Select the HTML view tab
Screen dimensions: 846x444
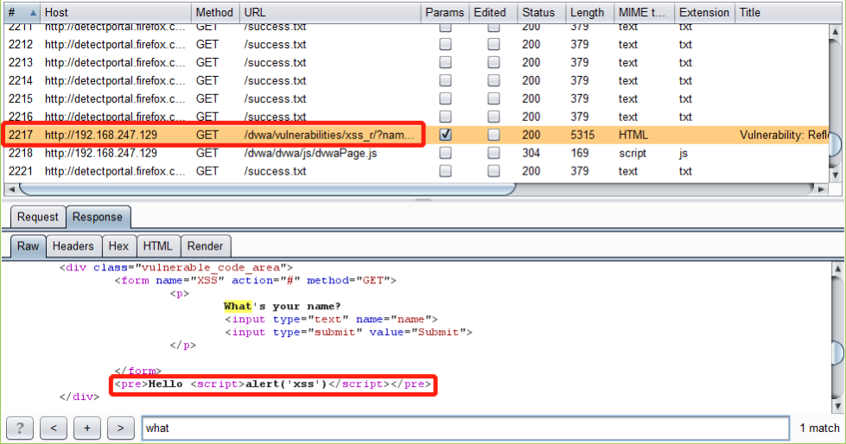[157, 246]
